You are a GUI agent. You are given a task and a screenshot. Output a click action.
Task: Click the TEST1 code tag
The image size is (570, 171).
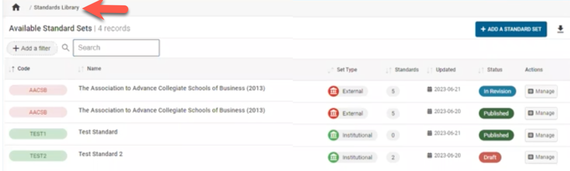pos(38,134)
